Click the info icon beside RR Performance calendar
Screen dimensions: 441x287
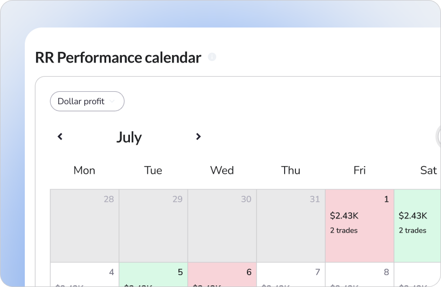click(212, 57)
